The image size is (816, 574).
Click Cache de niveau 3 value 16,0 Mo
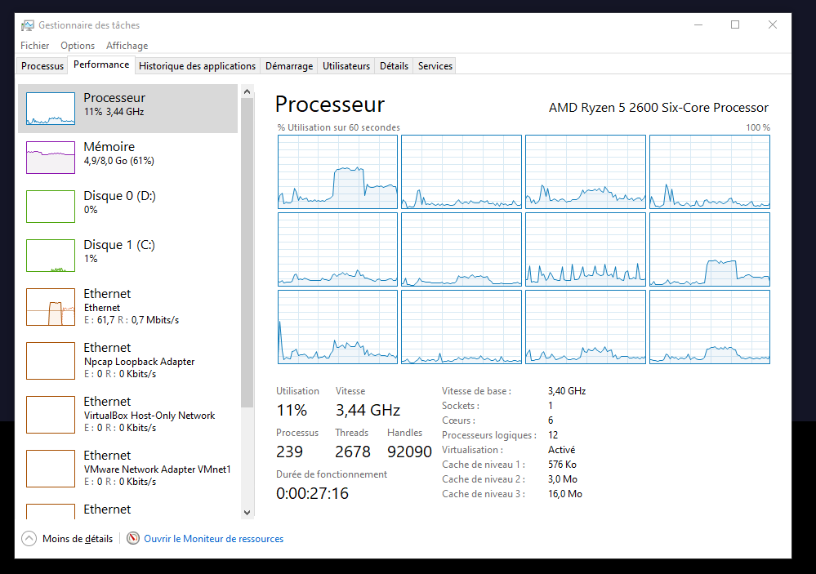pos(564,494)
